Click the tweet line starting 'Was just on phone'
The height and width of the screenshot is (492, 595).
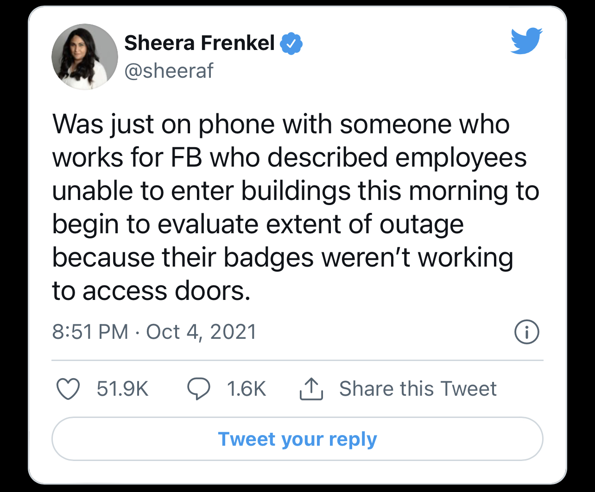[x=281, y=125]
